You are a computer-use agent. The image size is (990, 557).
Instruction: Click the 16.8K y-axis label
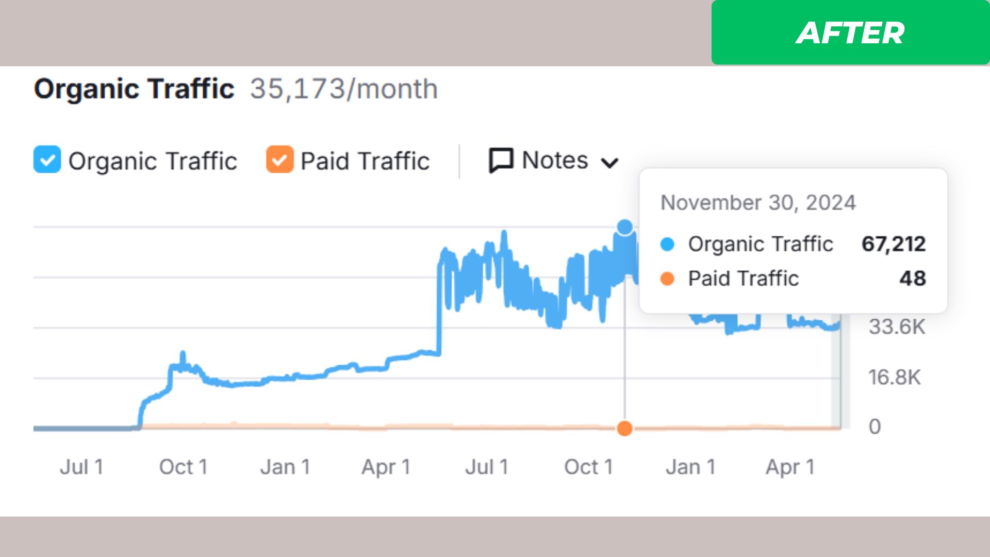[894, 377]
